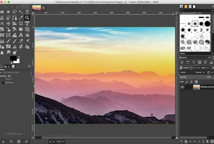Open the px unit dropdown
The height and width of the screenshot is (144, 214).
pyautogui.click(x=52, y=142)
